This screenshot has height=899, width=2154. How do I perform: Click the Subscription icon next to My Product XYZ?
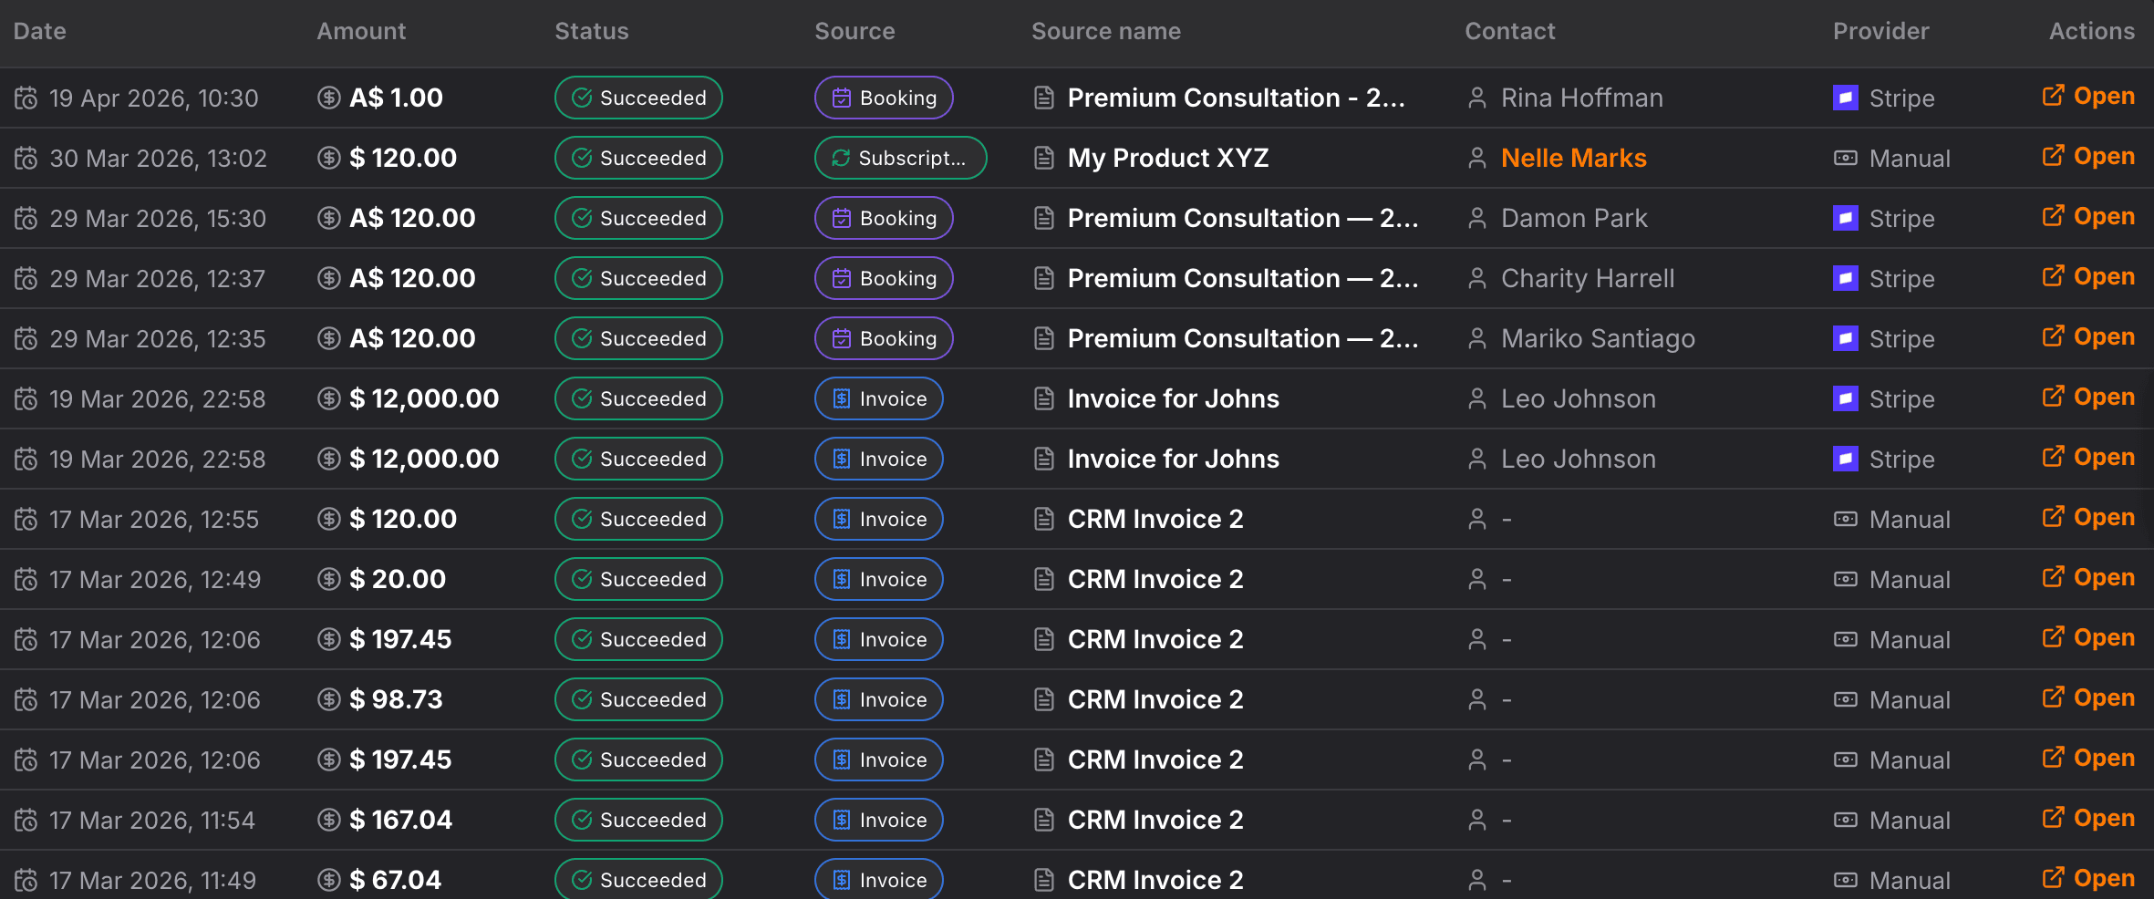tap(840, 158)
